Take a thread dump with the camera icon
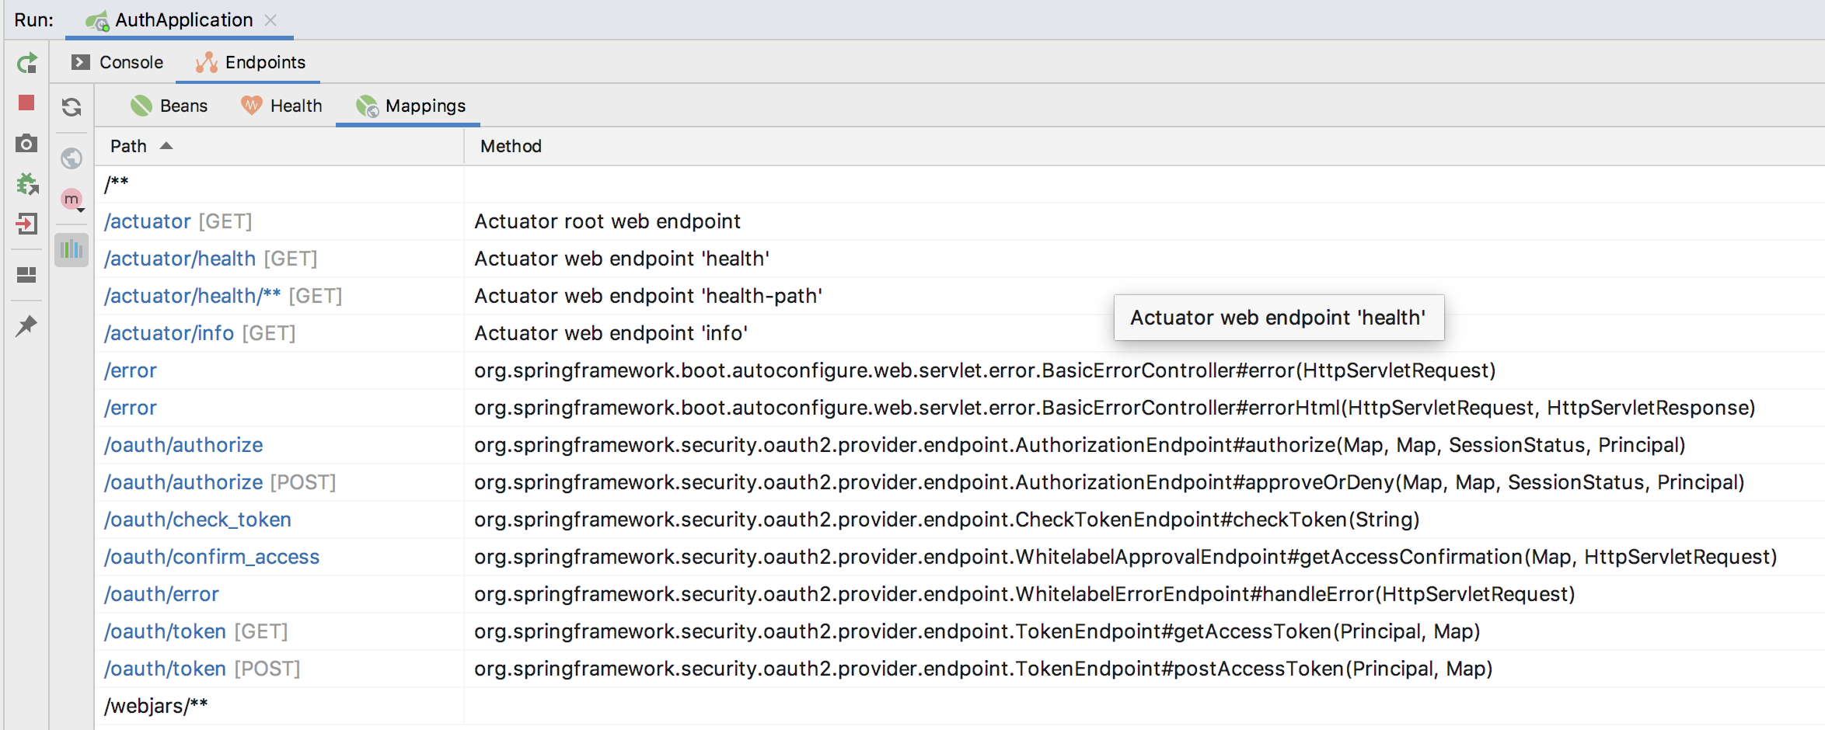Screen dimensions: 1825x730 (x=26, y=143)
